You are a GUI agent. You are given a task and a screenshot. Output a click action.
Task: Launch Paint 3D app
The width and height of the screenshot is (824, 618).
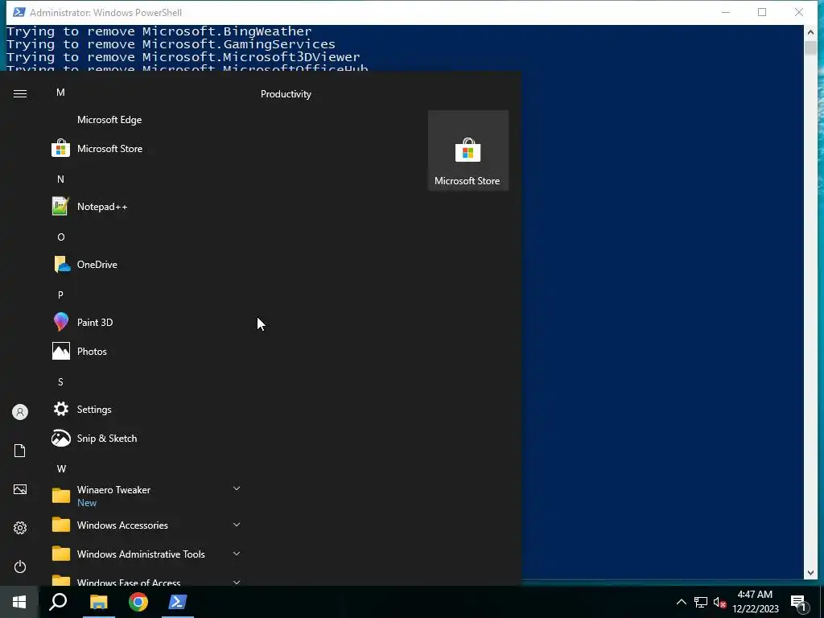tap(146, 322)
